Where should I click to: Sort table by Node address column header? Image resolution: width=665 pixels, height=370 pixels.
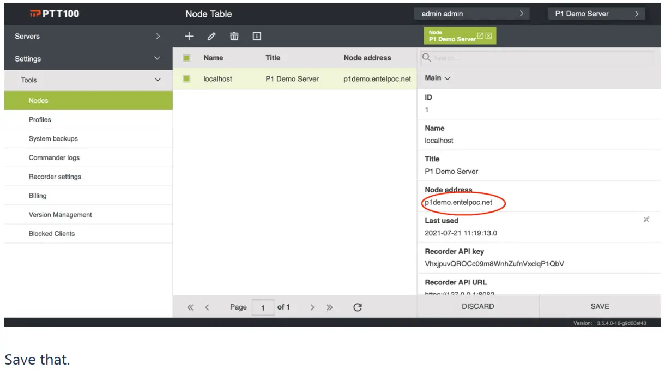pyautogui.click(x=367, y=58)
